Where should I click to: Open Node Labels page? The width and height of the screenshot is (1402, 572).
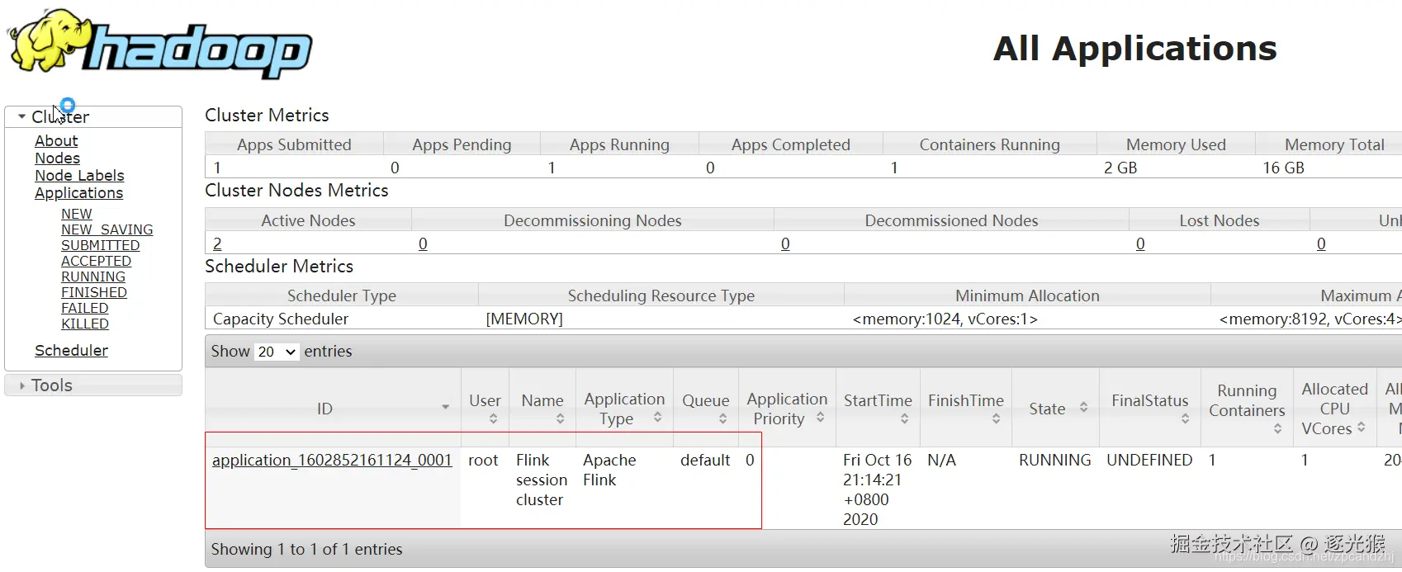(x=79, y=176)
